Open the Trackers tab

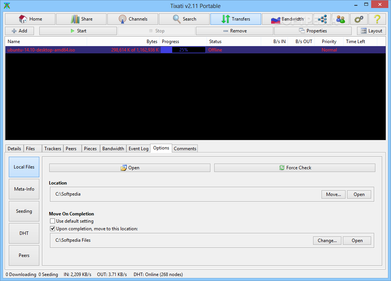click(53, 149)
